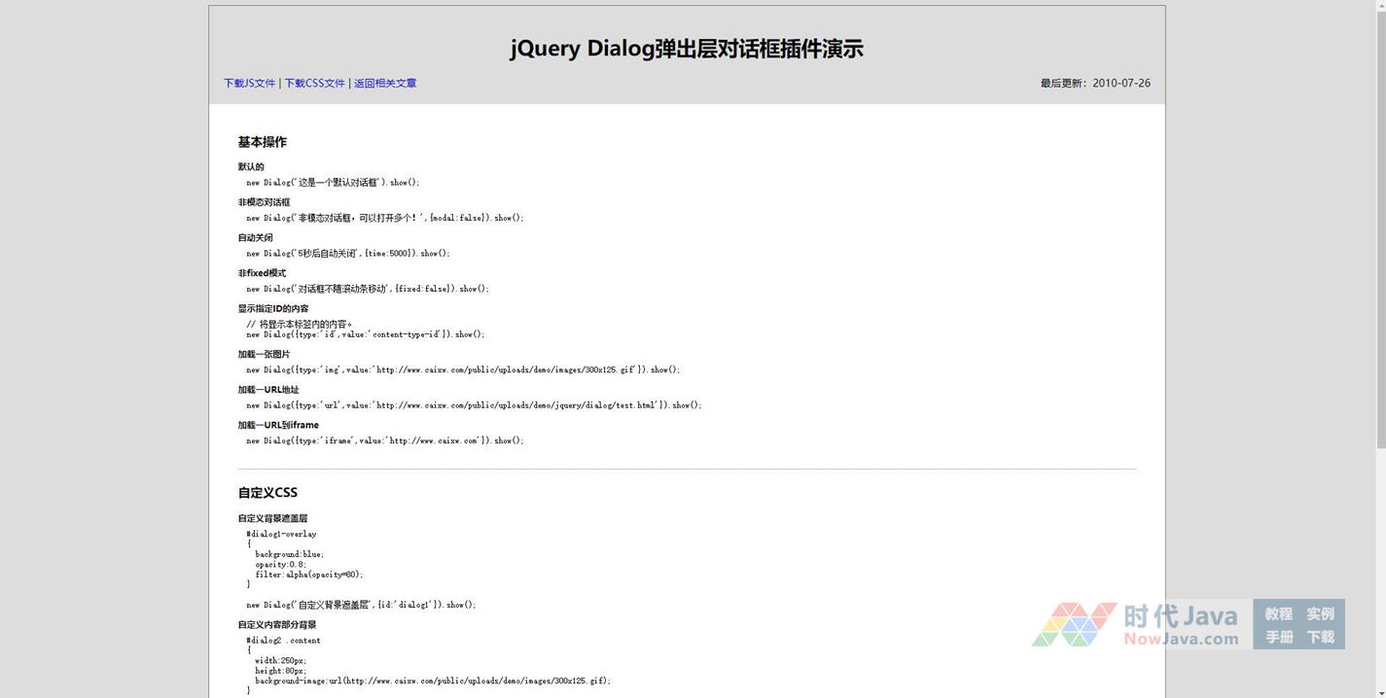Screen dimensions: 1386x698
Task: Select 实例 in the watermark panel
Action: coord(1320,614)
